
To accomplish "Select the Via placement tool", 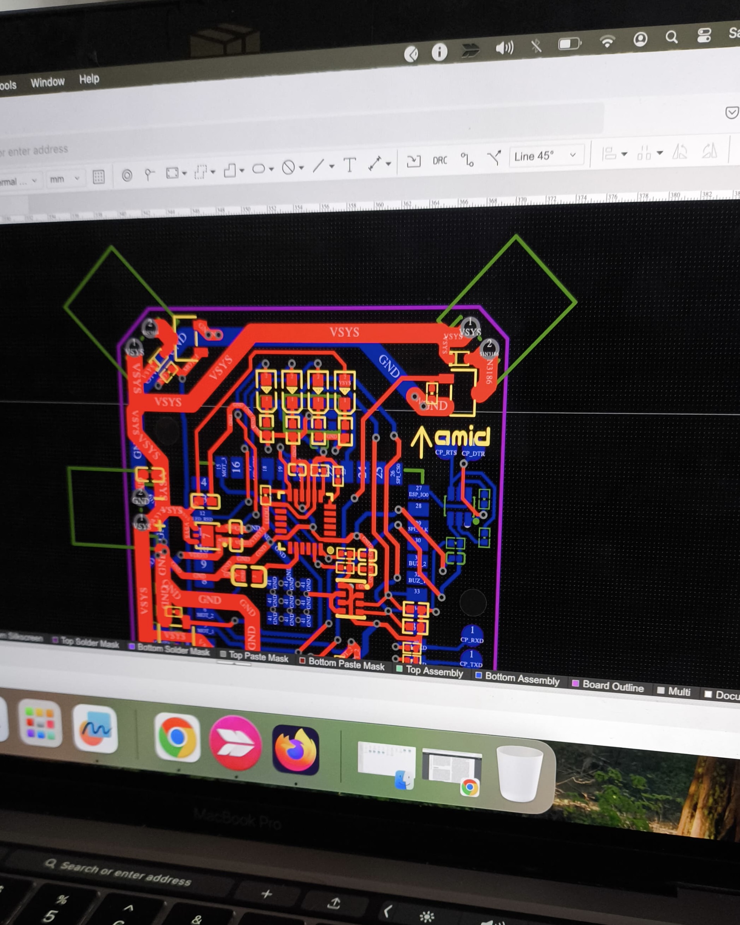I will coord(149,174).
